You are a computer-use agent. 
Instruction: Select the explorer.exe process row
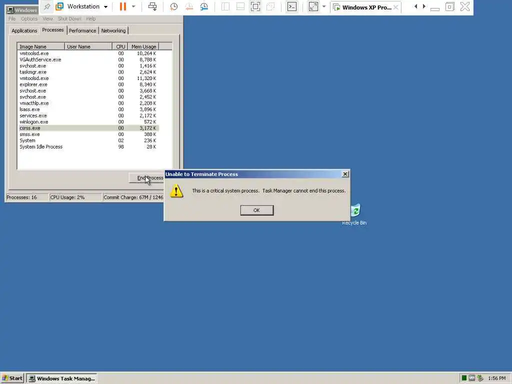click(x=88, y=84)
